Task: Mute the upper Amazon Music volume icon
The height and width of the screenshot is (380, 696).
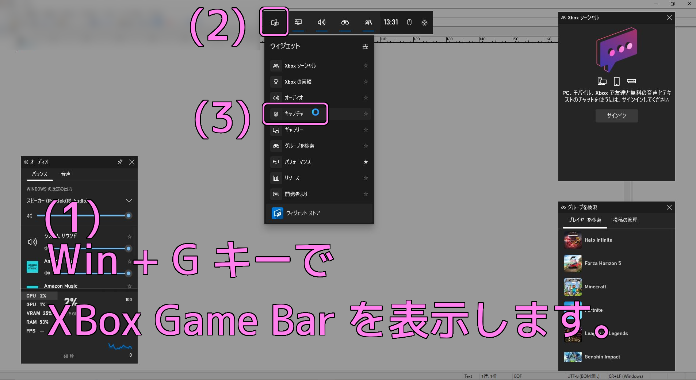Action: coord(47,273)
